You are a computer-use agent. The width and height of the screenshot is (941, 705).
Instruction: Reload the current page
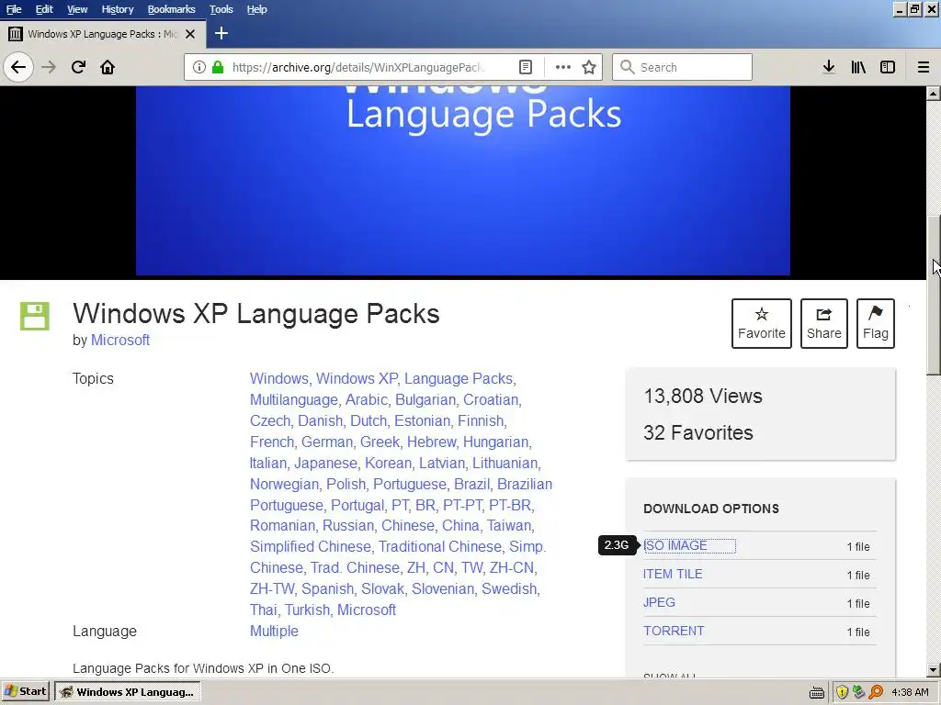[x=79, y=67]
